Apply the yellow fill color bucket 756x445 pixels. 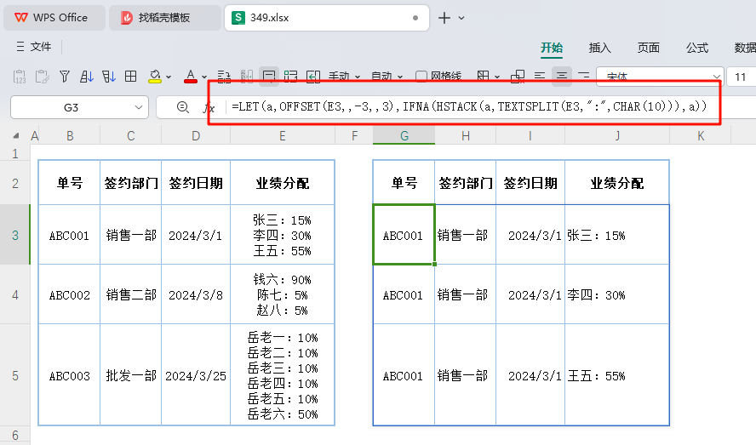[x=155, y=77]
